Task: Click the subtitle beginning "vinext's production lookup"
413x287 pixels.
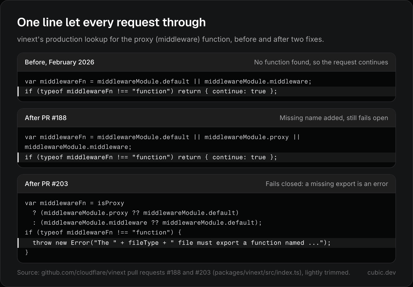Action: (170, 39)
